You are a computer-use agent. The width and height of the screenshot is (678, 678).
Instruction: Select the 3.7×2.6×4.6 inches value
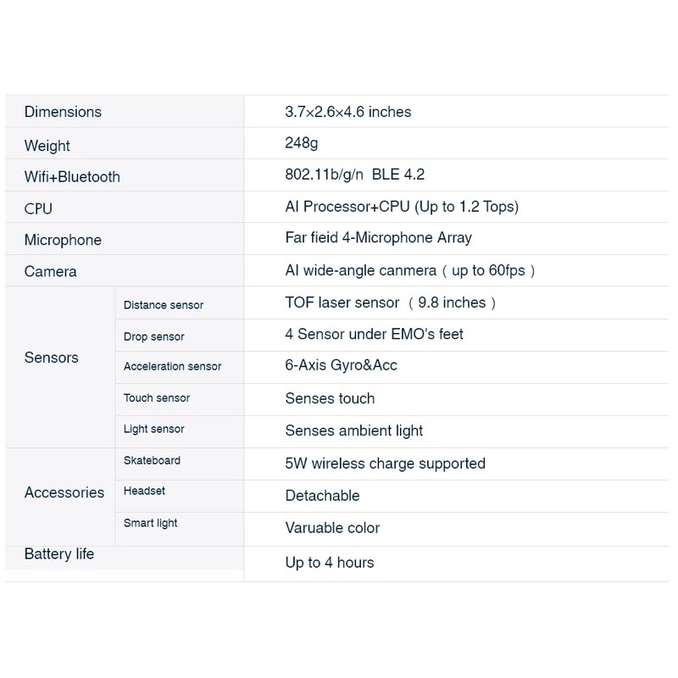tap(348, 112)
